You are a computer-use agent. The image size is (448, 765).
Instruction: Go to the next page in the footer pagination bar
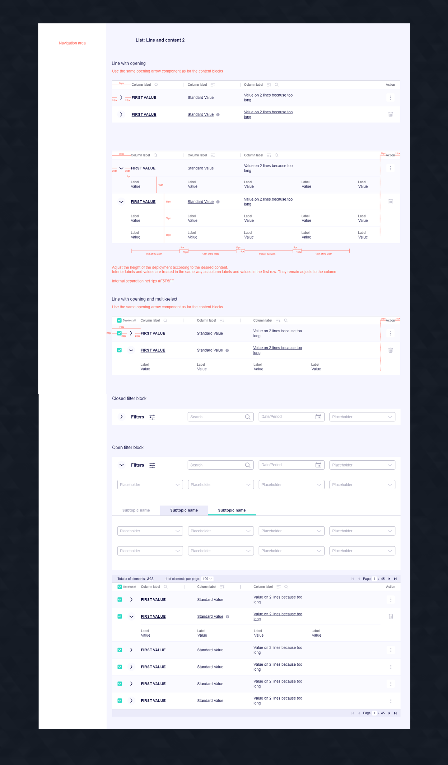click(389, 713)
